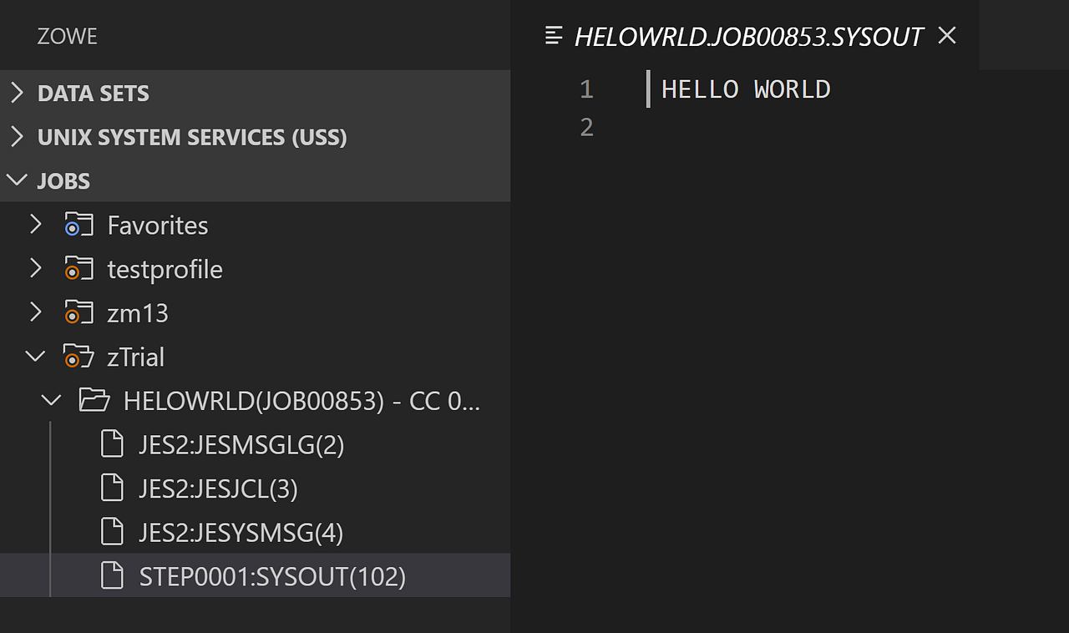Click the zm13 profile folder icon
Viewport: 1069px width, 633px height.
click(x=79, y=313)
